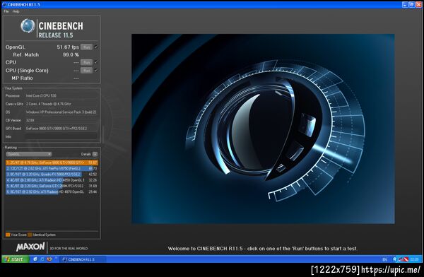Click the rendered eye preview image

[263, 129]
